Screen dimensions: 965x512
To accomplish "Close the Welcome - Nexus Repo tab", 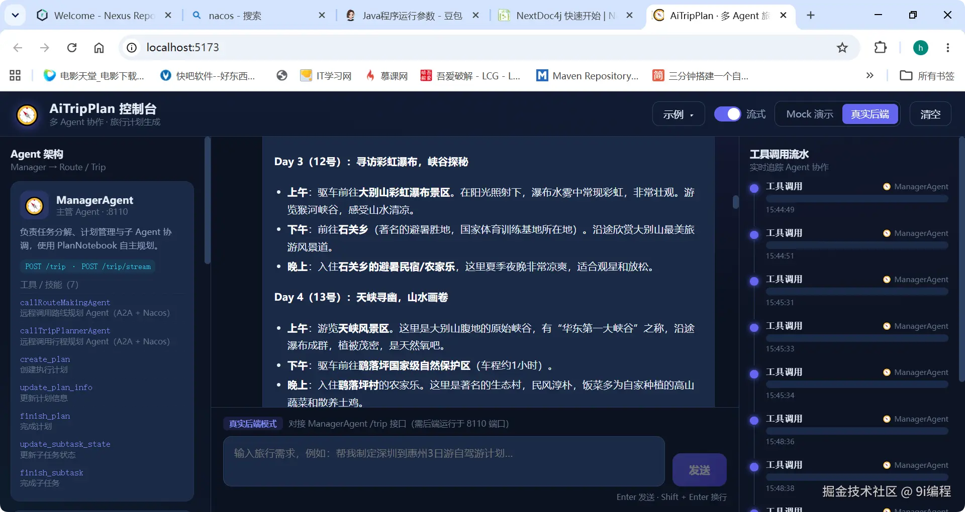I will [168, 16].
